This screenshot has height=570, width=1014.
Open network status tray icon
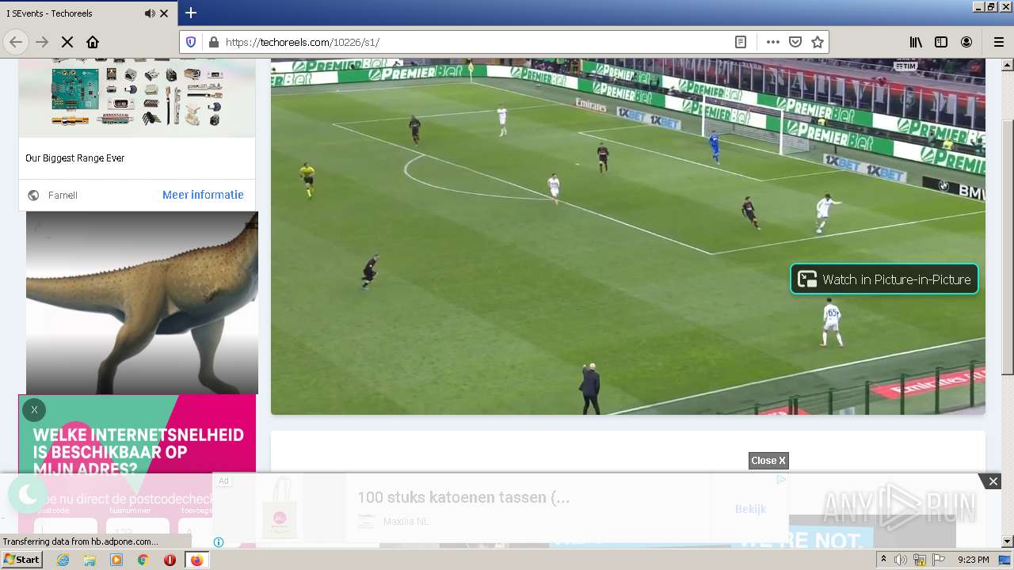click(x=920, y=560)
